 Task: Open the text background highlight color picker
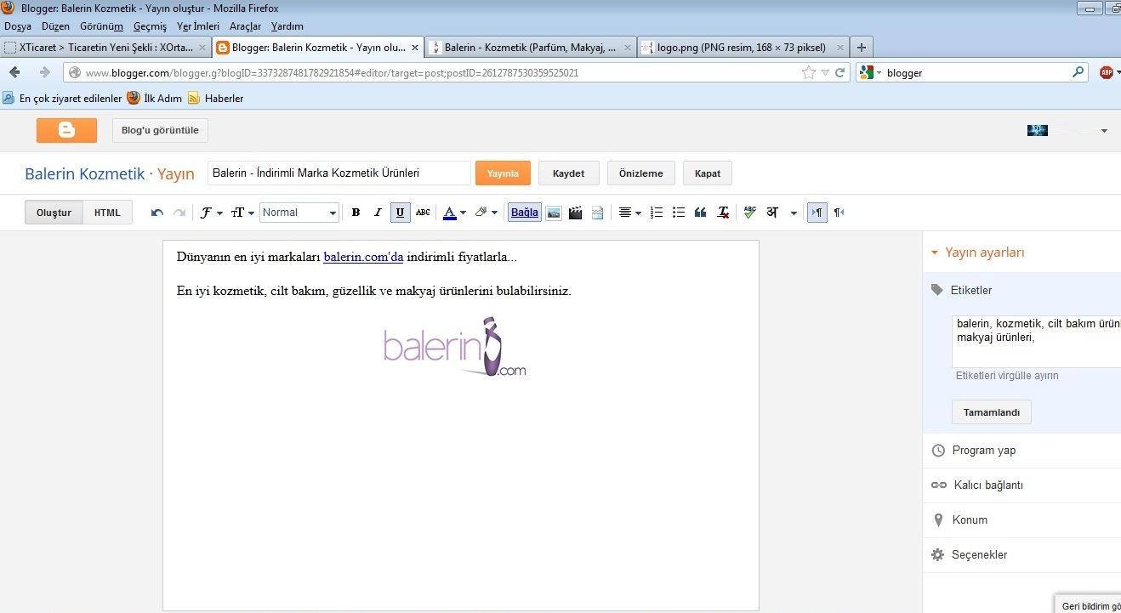coord(486,213)
